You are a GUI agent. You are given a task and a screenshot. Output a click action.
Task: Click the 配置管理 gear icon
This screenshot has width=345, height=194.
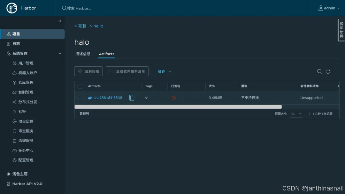click(x=14, y=160)
